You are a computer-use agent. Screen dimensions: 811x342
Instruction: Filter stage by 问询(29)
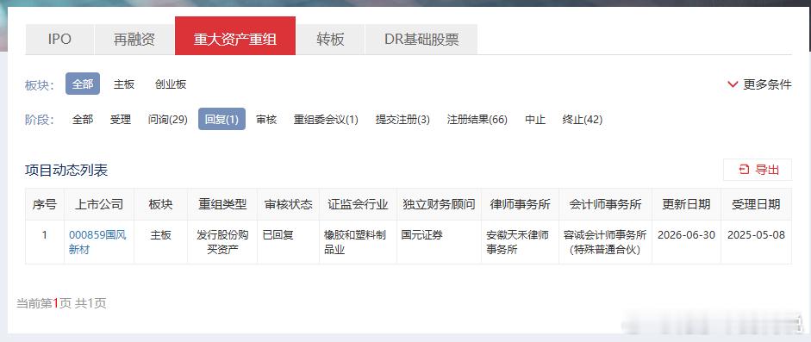pyautogui.click(x=167, y=120)
